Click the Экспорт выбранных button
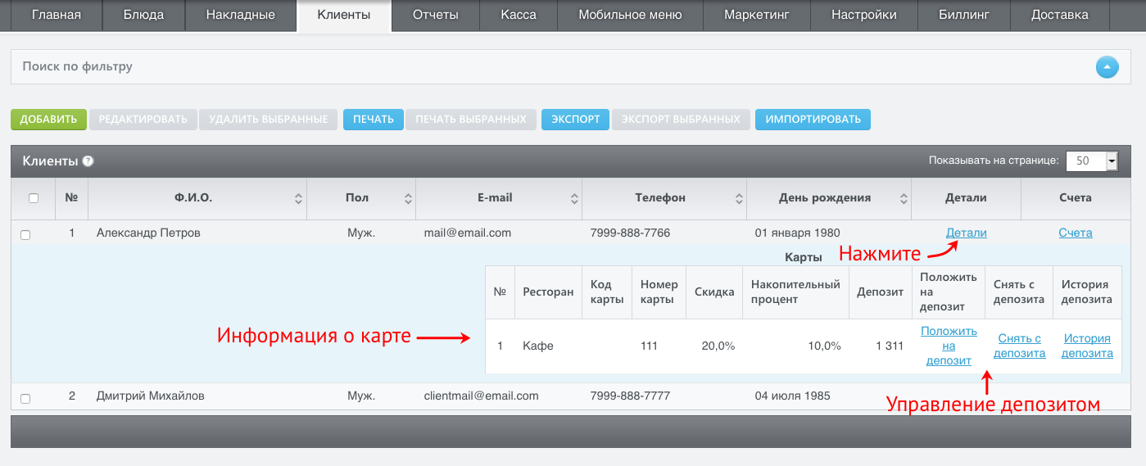This screenshot has height=466, width=1146. coord(681,120)
